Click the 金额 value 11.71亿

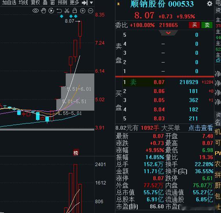[154, 171]
